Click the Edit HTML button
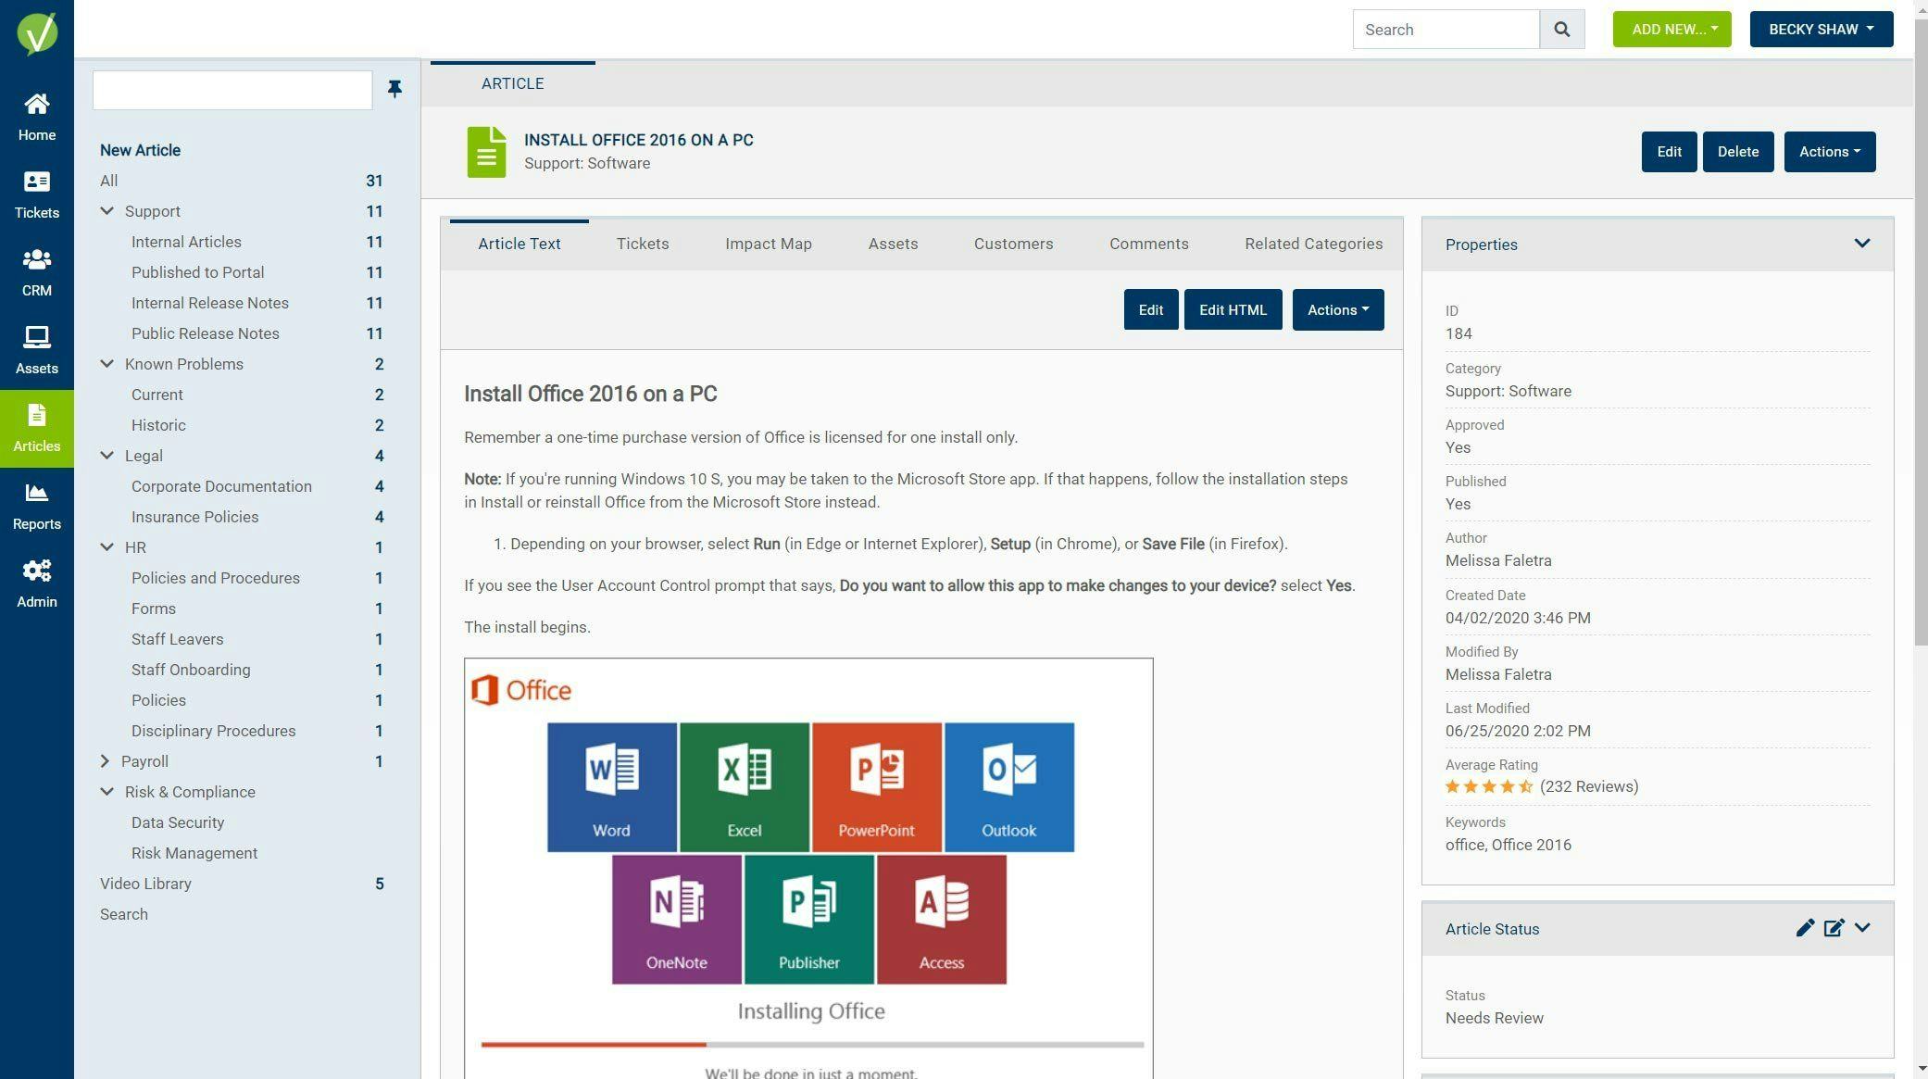The height and width of the screenshot is (1079, 1928). (1232, 309)
